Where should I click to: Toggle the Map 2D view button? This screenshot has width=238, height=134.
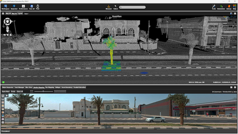8,13
